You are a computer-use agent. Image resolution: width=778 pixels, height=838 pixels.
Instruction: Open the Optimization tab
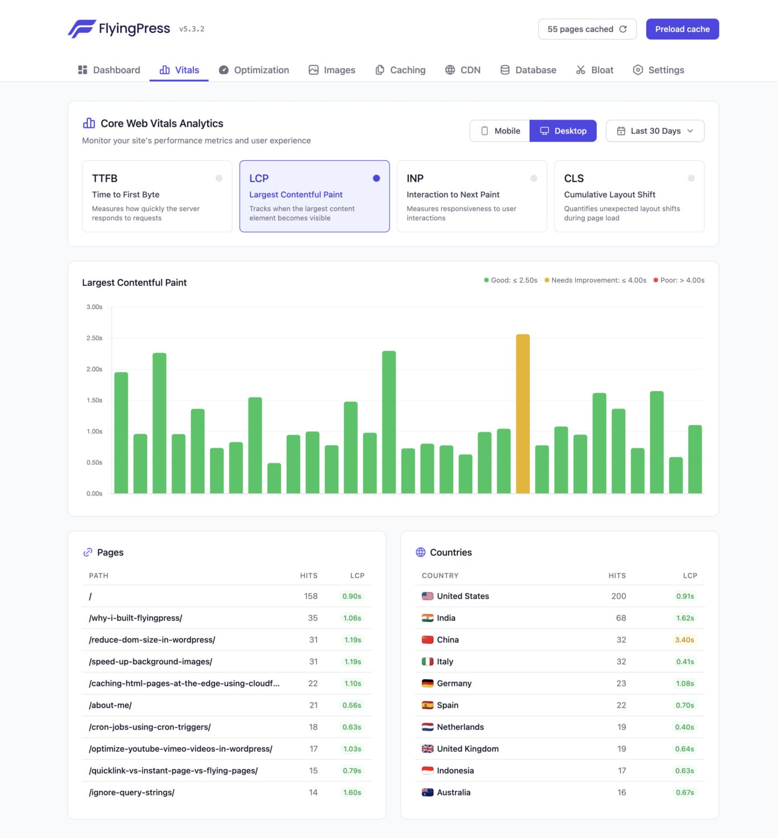pos(254,70)
